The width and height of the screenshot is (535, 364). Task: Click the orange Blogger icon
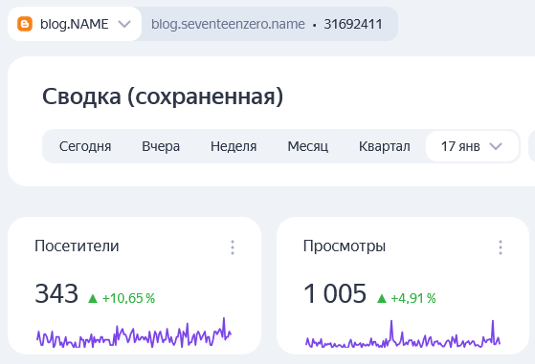tap(25, 24)
